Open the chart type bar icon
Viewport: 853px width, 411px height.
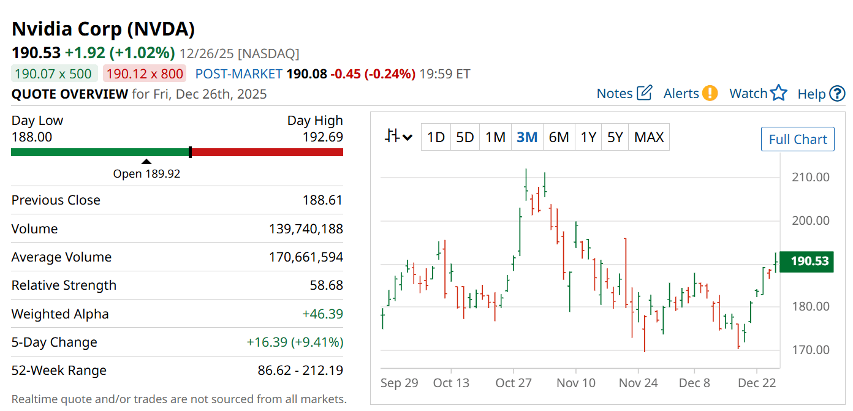tap(392, 137)
